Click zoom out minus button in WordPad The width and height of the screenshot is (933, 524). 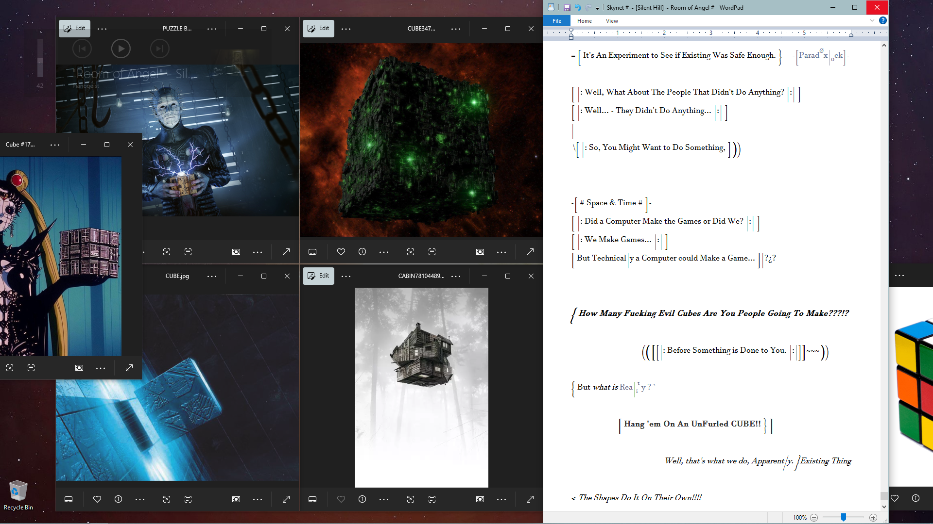814,518
